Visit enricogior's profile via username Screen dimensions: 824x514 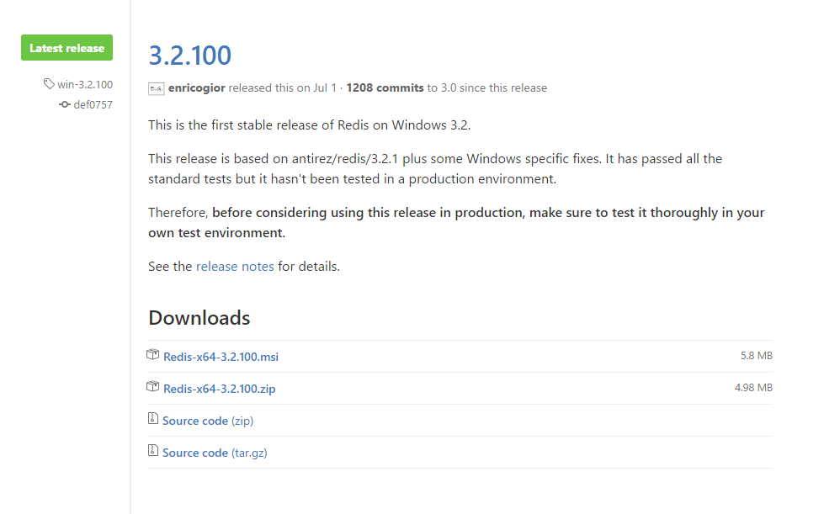pyautogui.click(x=197, y=87)
